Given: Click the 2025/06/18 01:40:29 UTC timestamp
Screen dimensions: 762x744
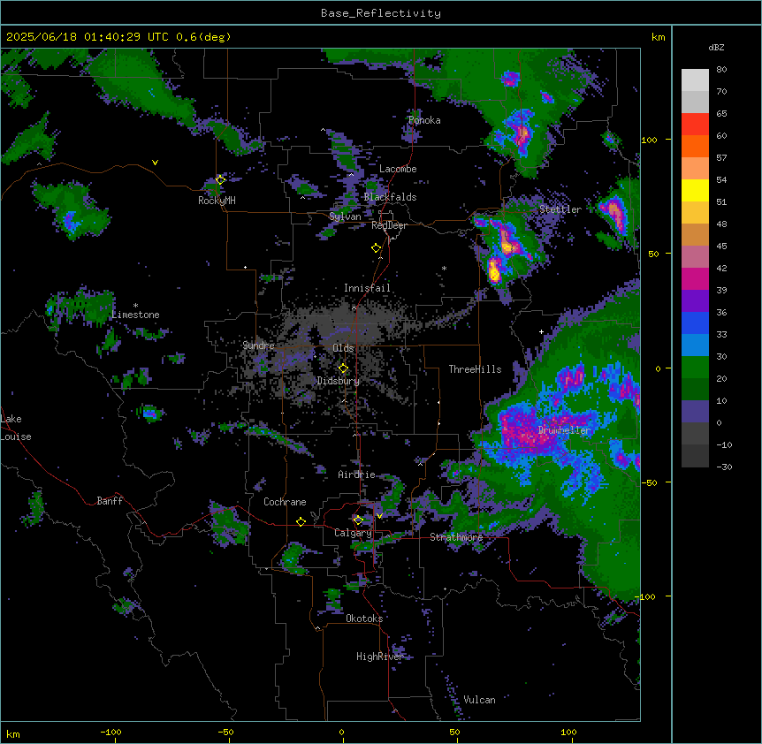Looking at the screenshot, I should [x=88, y=37].
